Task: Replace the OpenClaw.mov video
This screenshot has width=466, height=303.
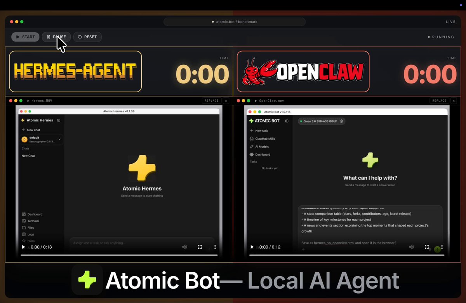Action: [439, 100]
